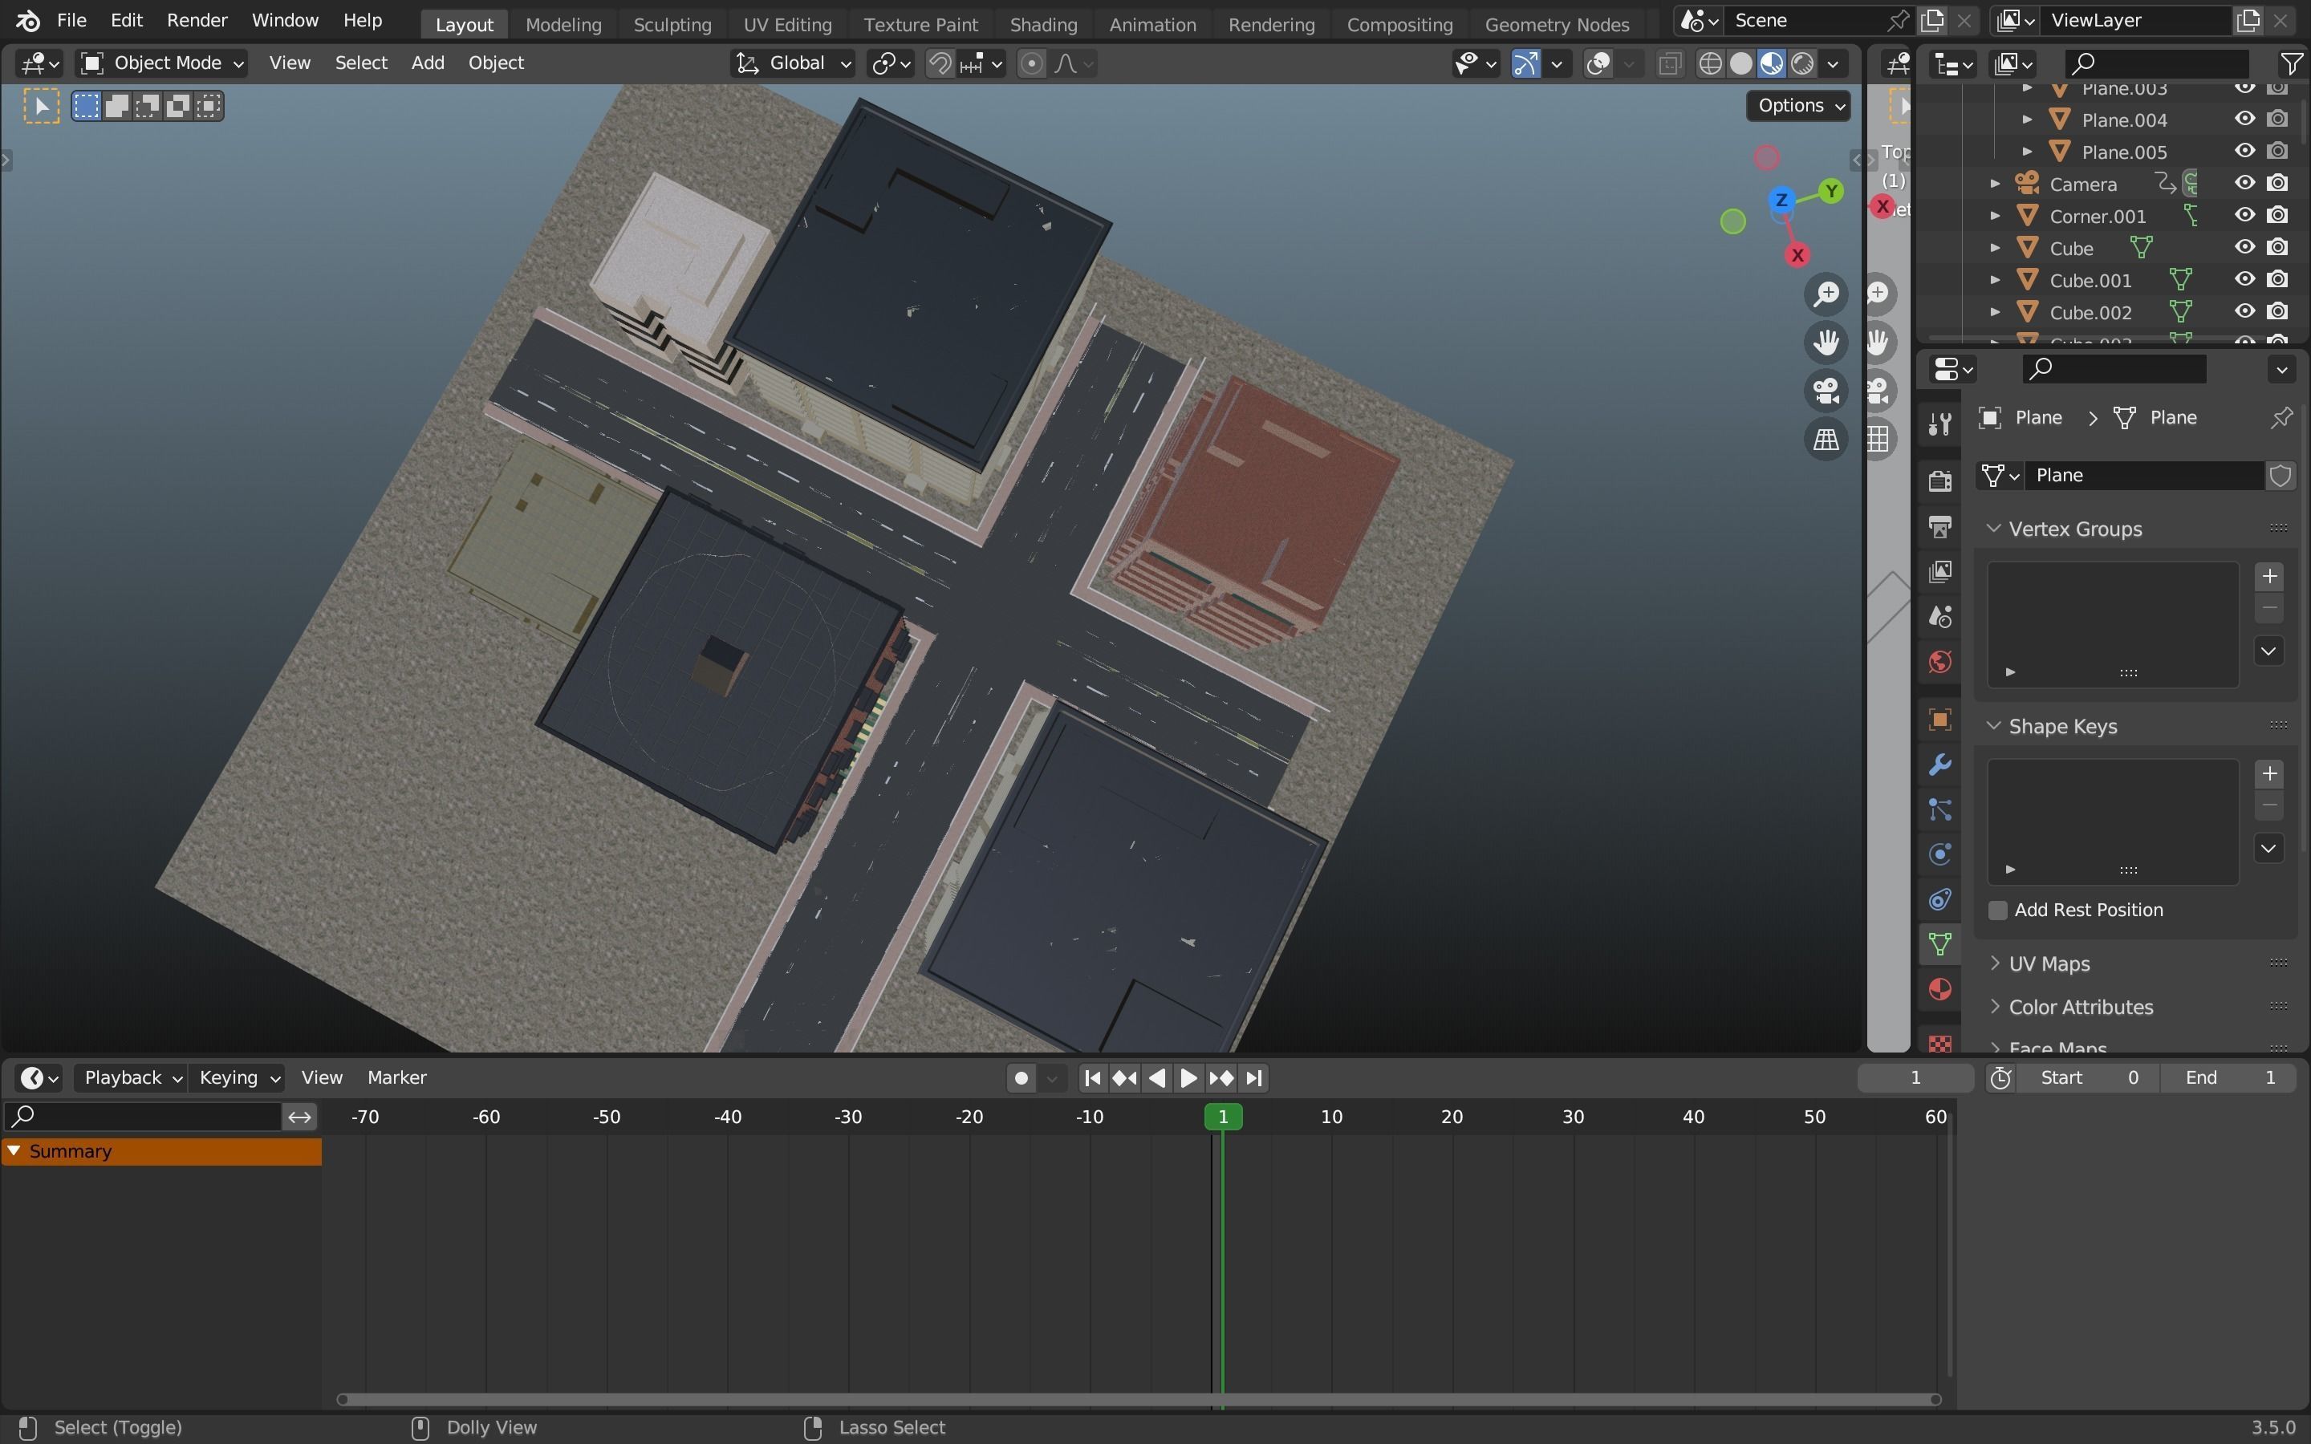Toggle viewport gizmos display button

[x=1525, y=63]
